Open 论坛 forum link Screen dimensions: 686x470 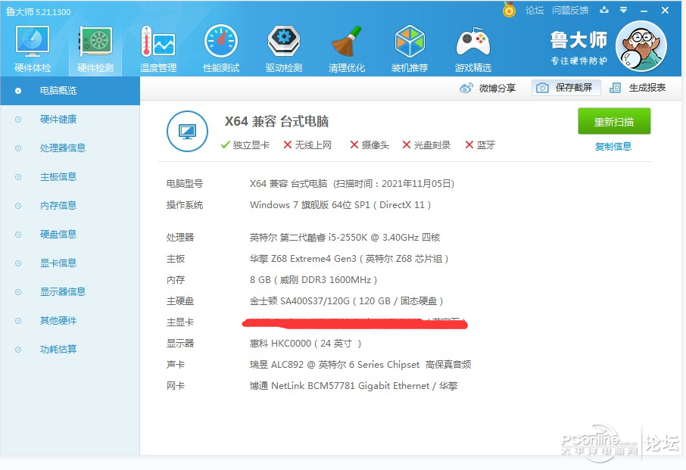pyautogui.click(x=535, y=10)
